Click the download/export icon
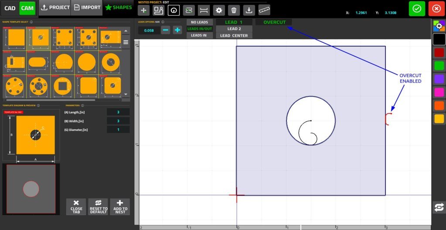This screenshot has width=446, height=230. click(249, 10)
